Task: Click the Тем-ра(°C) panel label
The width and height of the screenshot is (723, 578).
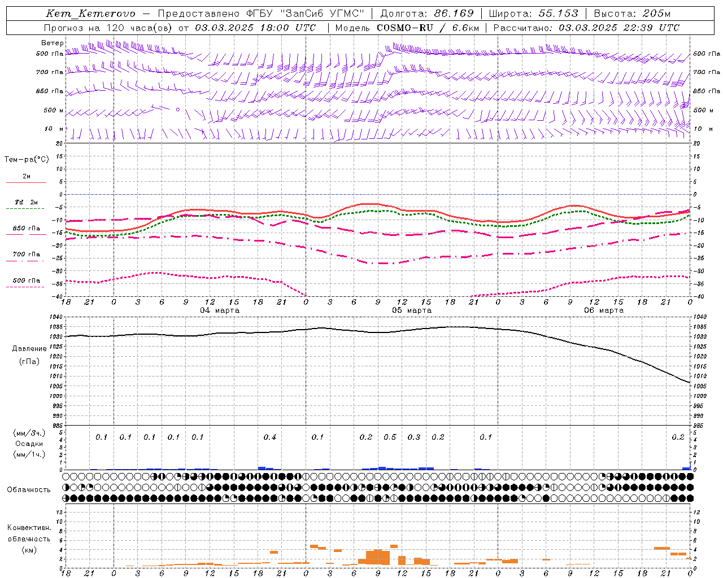Action: 27,160
